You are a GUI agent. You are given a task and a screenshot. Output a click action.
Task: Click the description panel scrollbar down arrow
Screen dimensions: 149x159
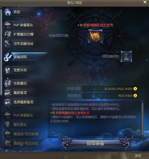[x=142, y=137]
